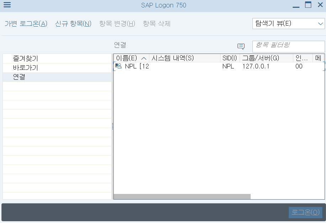This screenshot has height=223, width=326.
Task: Click the 항목 필터링 filter input field
Action: coord(288,46)
